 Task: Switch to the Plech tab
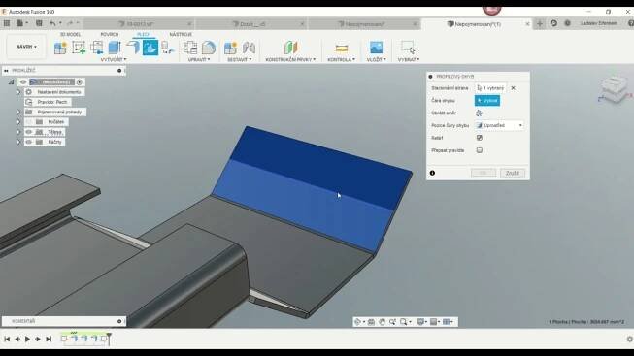pyautogui.click(x=144, y=34)
